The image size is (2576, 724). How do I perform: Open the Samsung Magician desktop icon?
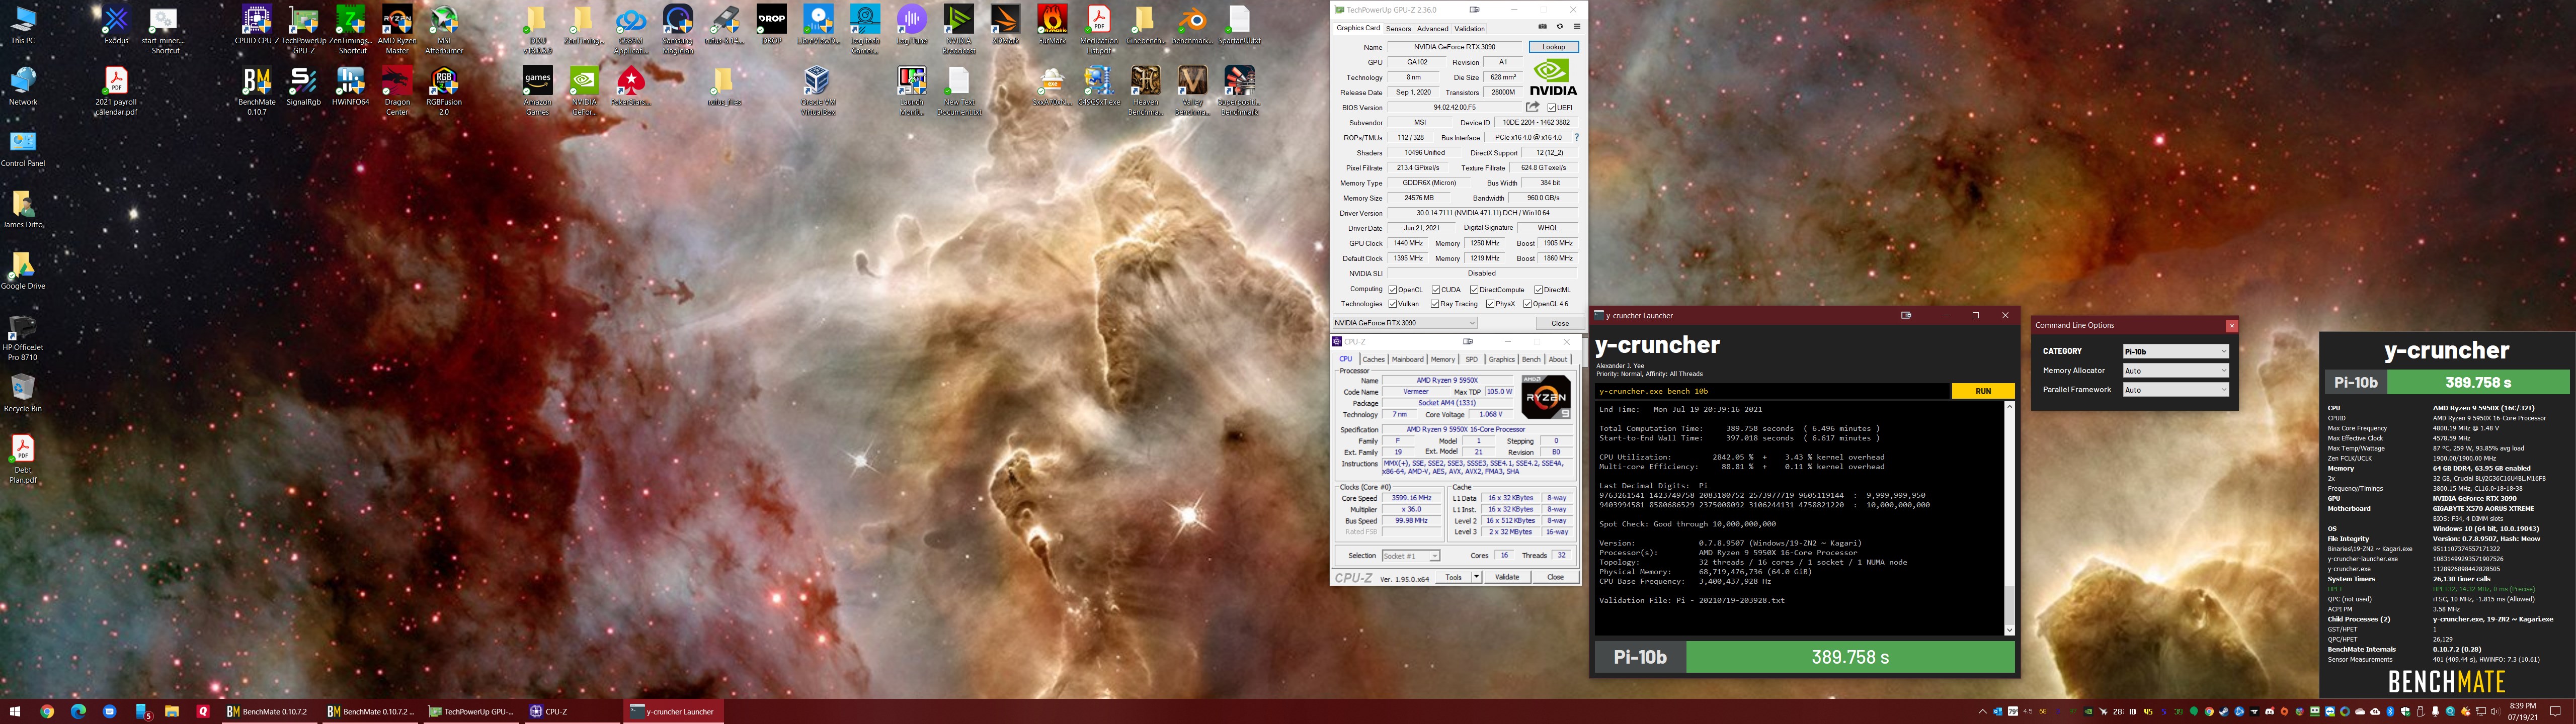pyautogui.click(x=678, y=30)
